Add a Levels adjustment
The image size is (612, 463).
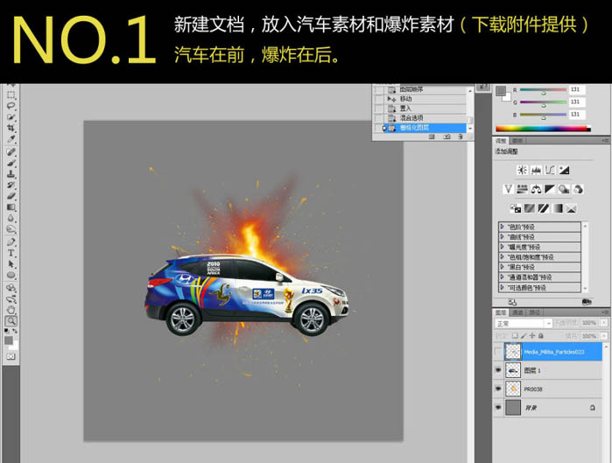click(x=537, y=170)
